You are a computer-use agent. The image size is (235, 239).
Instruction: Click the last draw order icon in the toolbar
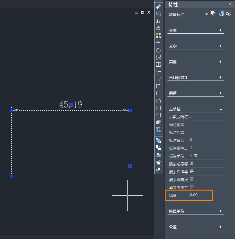[x=158, y=170]
